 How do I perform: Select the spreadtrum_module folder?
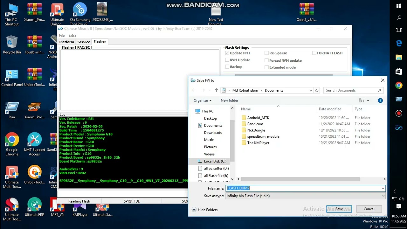tap(263, 136)
